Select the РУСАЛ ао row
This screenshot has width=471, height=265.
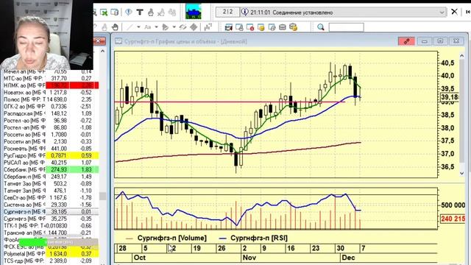tap(50, 163)
